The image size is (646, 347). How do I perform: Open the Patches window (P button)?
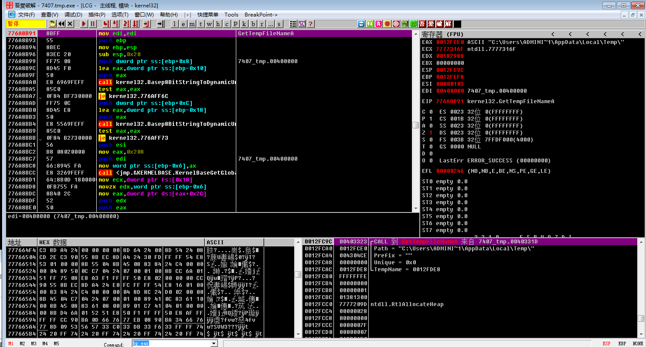pos(235,24)
